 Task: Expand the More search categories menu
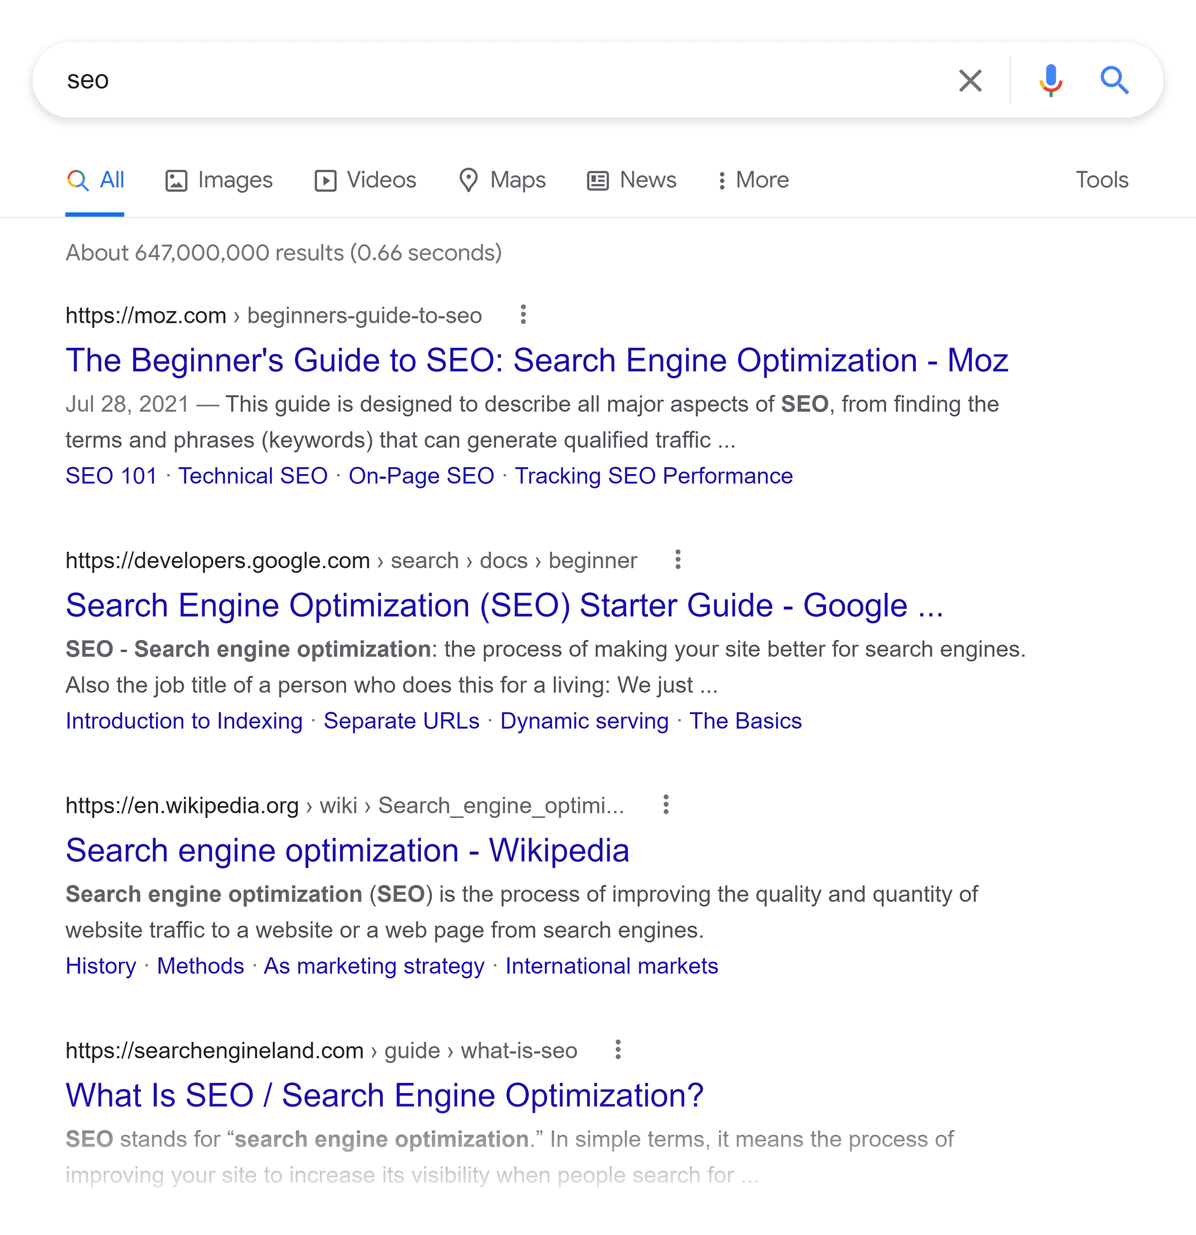coord(753,180)
